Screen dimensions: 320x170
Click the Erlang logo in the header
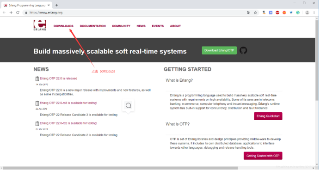(x=40, y=25)
